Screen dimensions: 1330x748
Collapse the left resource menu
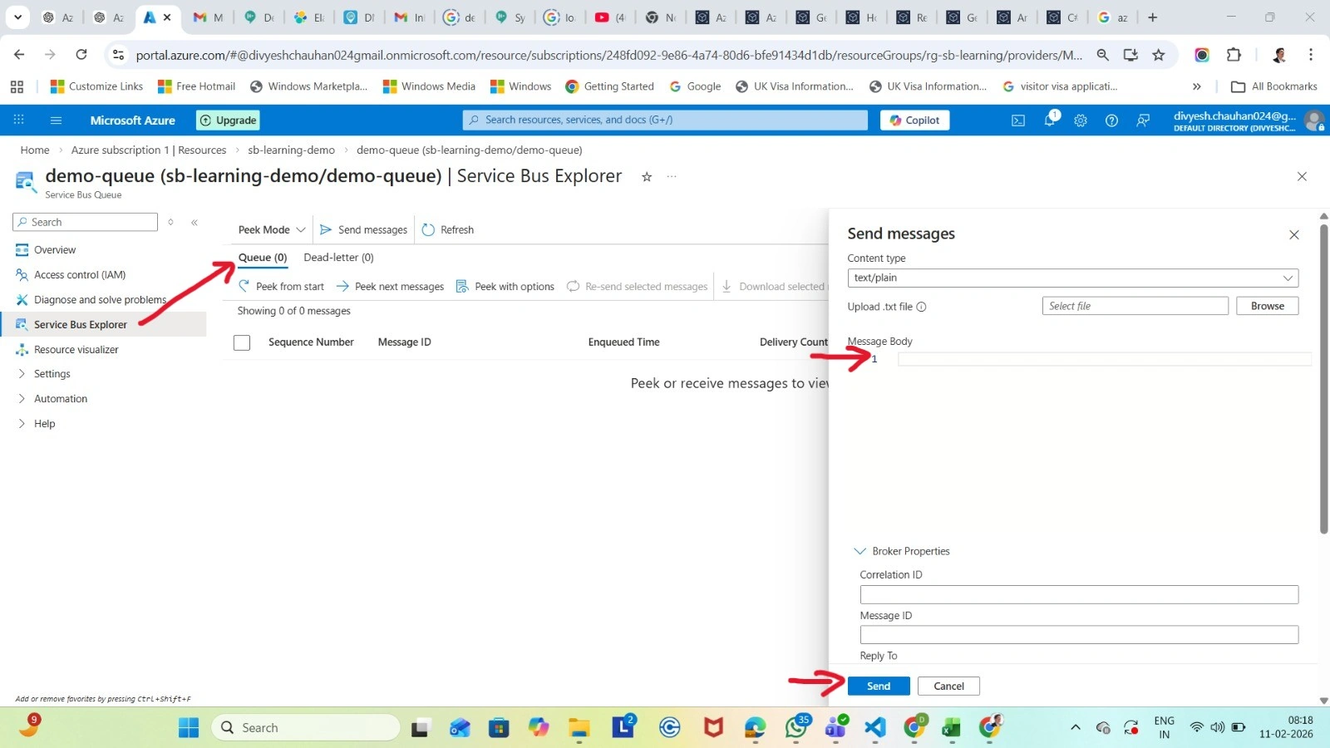pyautogui.click(x=195, y=222)
